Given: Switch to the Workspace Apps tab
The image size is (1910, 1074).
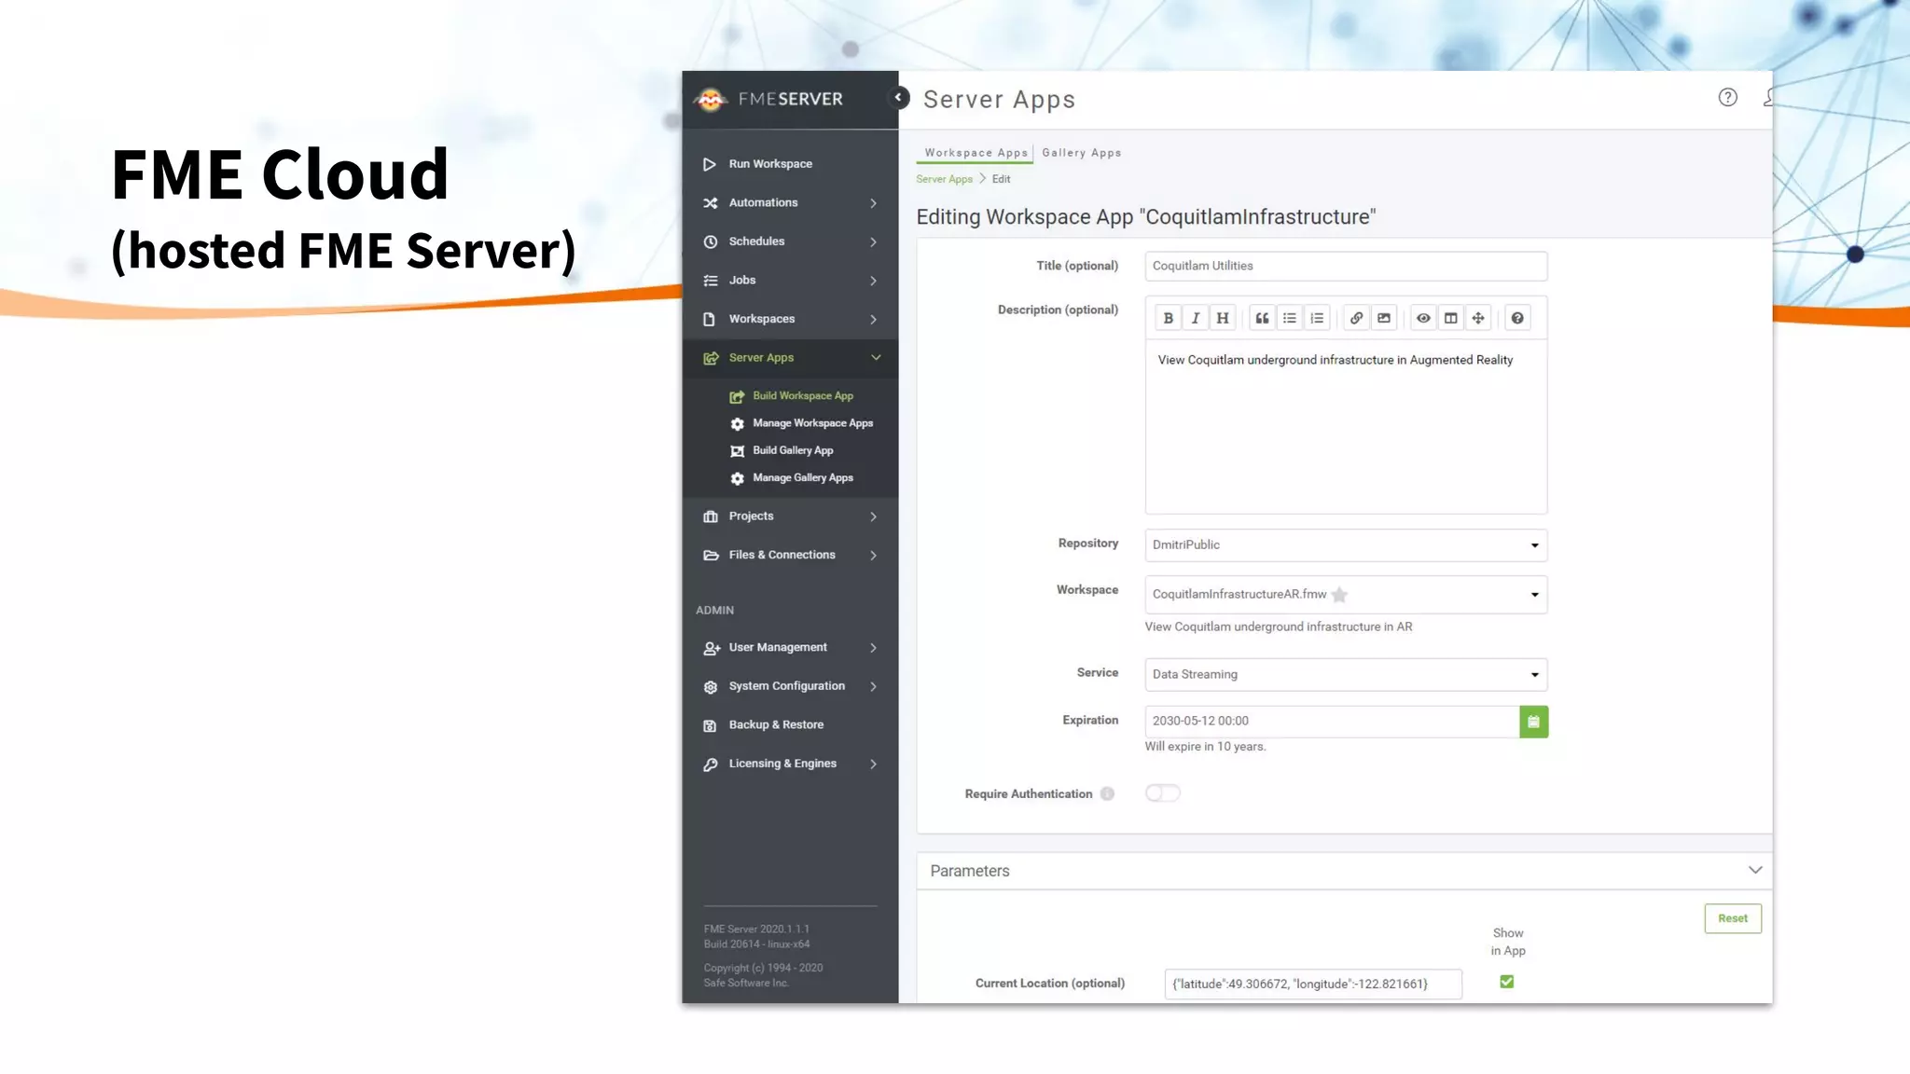Looking at the screenshot, I should pyautogui.click(x=976, y=153).
